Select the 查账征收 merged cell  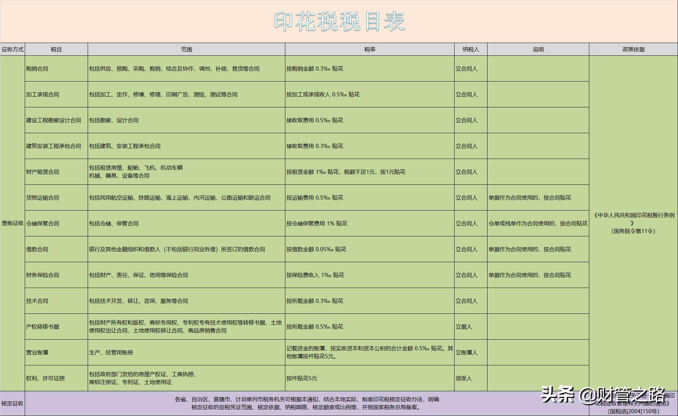12,223
